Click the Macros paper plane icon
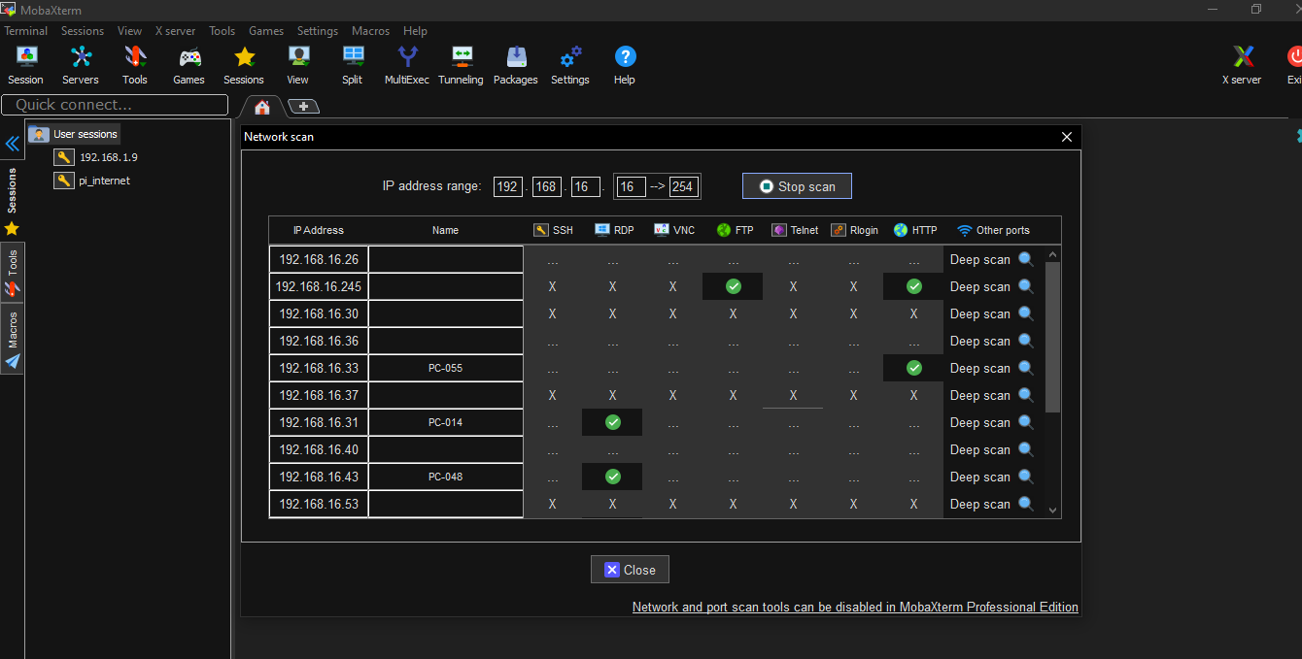This screenshot has height=659, width=1302. (x=13, y=361)
